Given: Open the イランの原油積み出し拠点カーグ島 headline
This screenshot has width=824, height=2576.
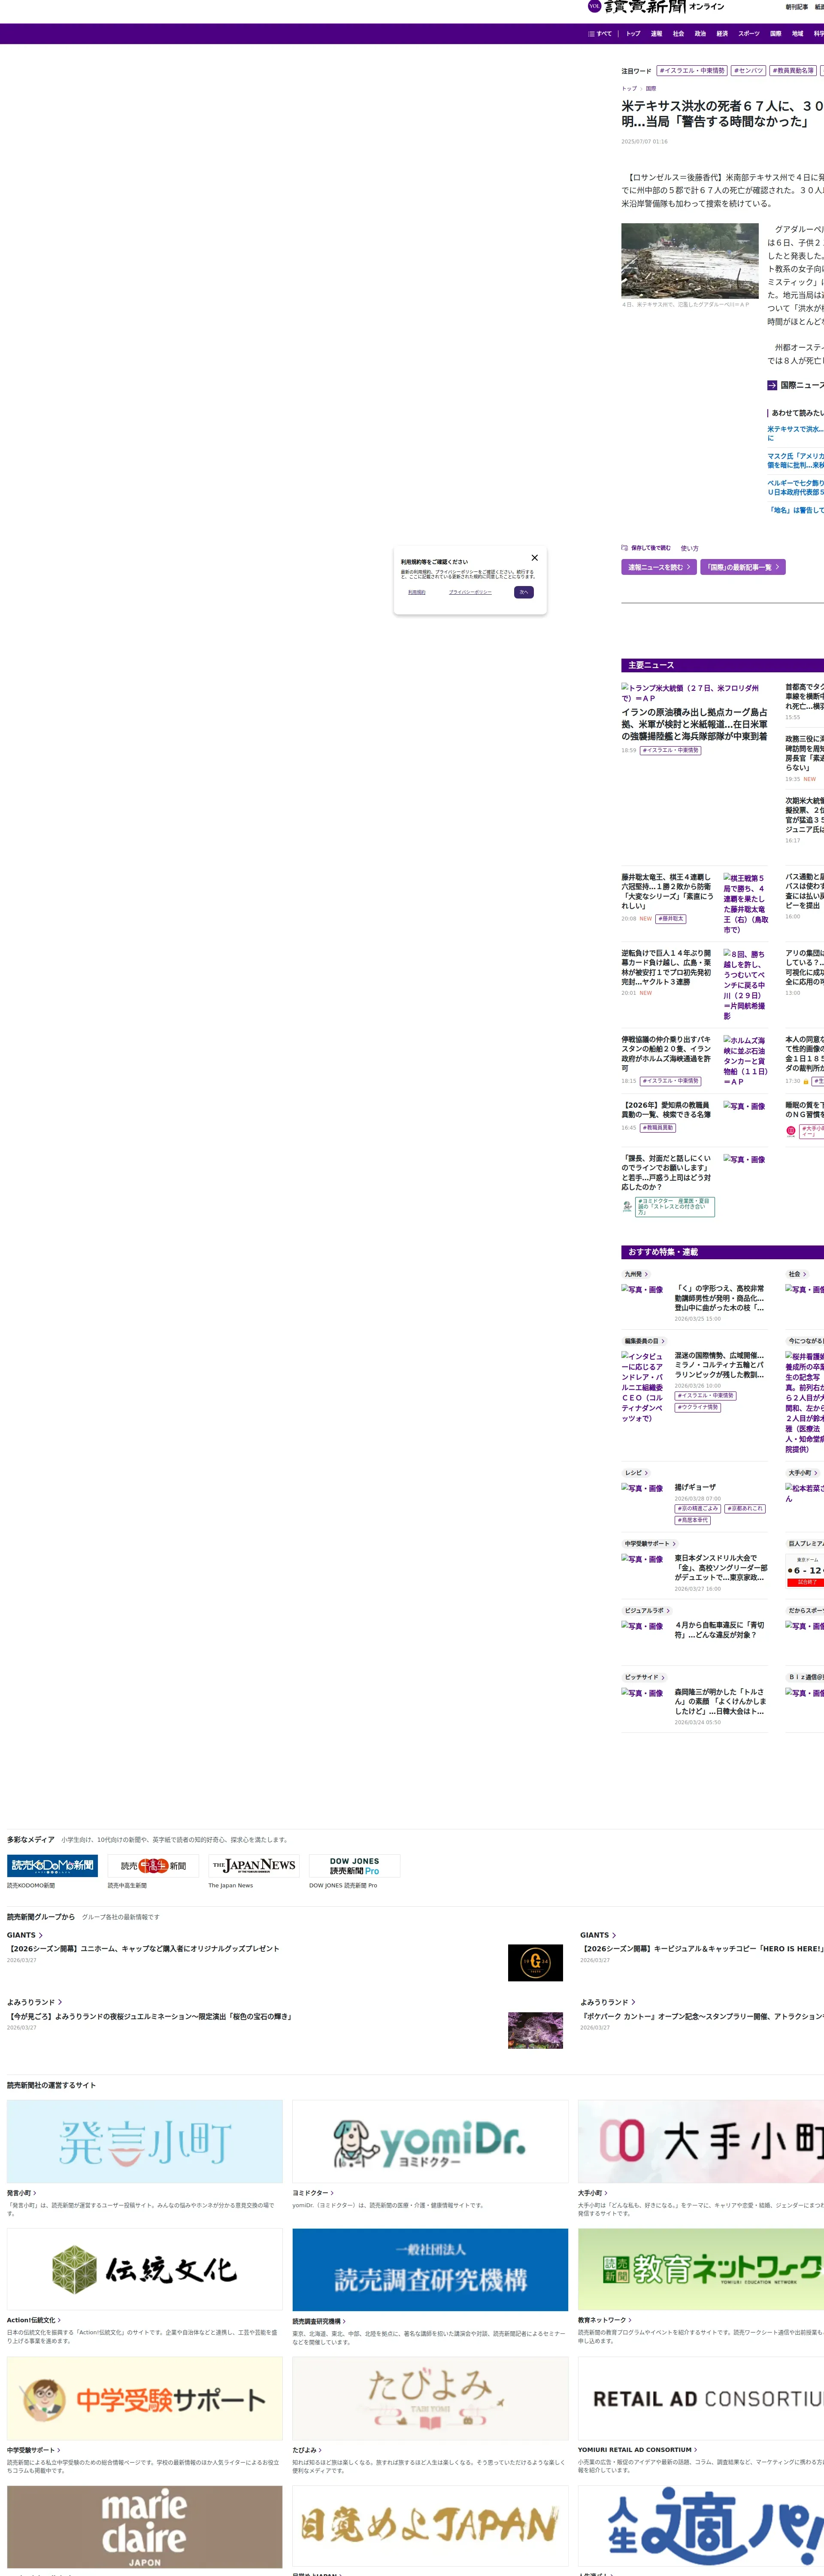Looking at the screenshot, I should click(x=695, y=725).
